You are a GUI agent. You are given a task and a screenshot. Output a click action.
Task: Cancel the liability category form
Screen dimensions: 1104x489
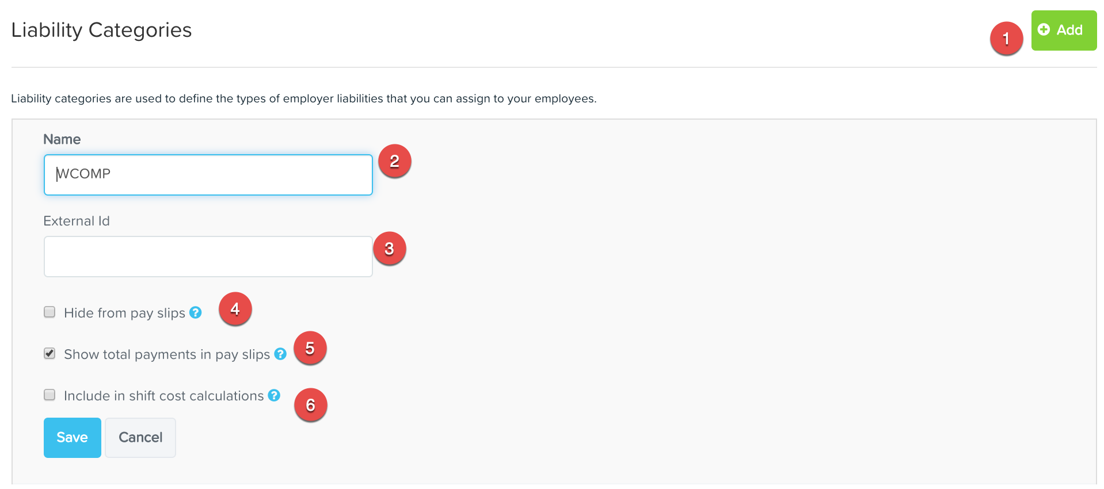click(140, 438)
